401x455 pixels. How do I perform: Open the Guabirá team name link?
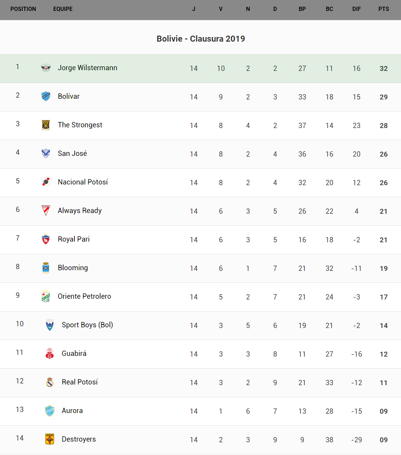74,353
